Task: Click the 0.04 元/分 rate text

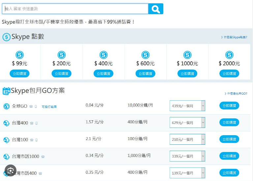Action: pyautogui.click(x=95, y=105)
